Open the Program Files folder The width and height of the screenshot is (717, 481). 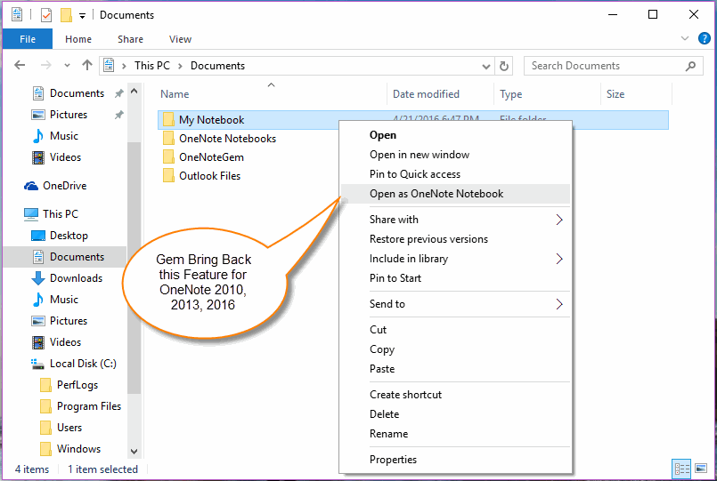coord(80,406)
